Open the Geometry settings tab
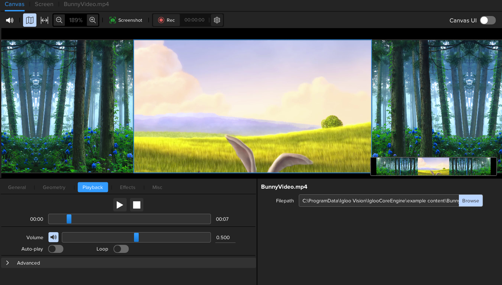 pos(54,187)
